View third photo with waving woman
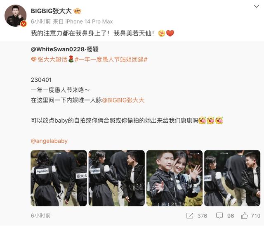The width and height of the screenshot is (264, 226). coord(174,178)
